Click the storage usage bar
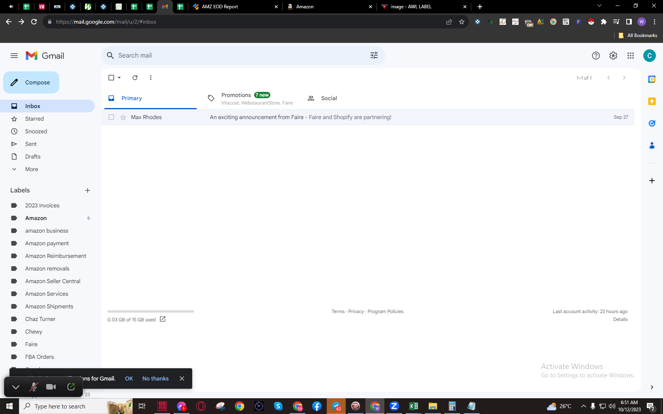 151,311
